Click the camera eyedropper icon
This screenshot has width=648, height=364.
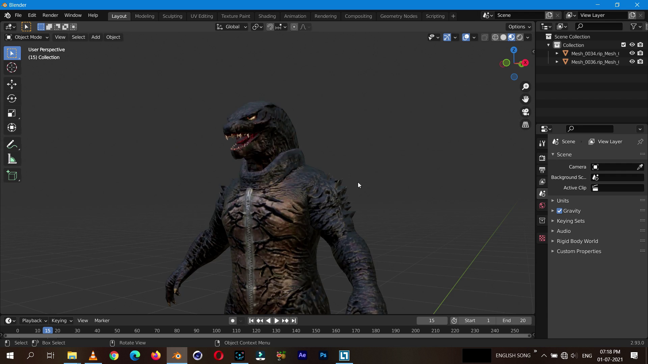(640, 167)
